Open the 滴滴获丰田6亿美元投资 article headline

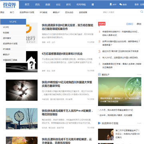[x=68, y=27]
